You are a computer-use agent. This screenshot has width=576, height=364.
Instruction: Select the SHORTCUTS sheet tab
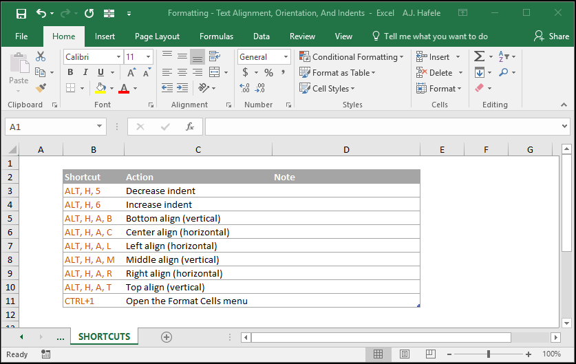point(105,336)
